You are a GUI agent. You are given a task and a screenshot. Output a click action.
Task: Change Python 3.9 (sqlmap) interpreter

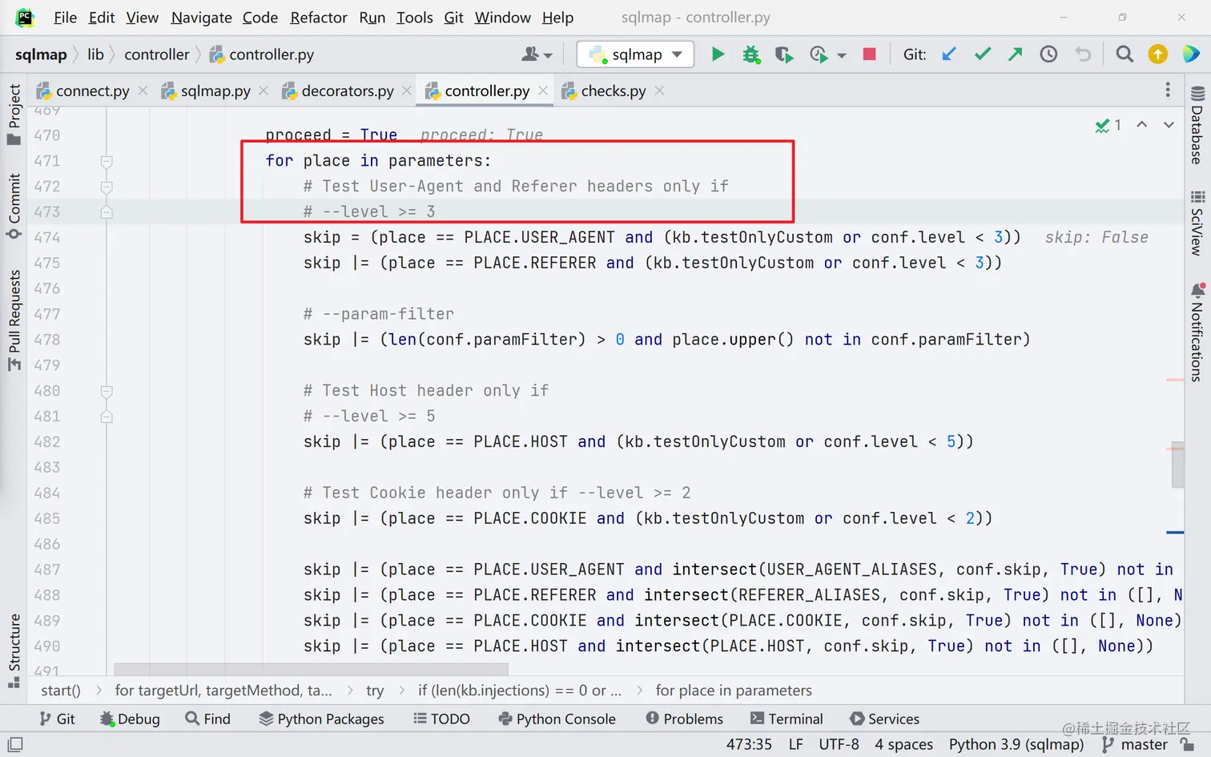click(1016, 744)
